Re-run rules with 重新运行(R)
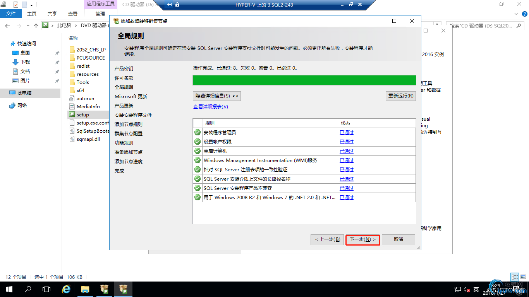This screenshot has height=297, width=529. 401,96
